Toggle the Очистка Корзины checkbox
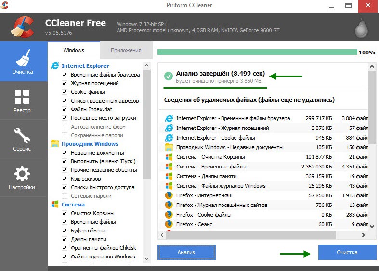 pyautogui.click(x=65, y=213)
